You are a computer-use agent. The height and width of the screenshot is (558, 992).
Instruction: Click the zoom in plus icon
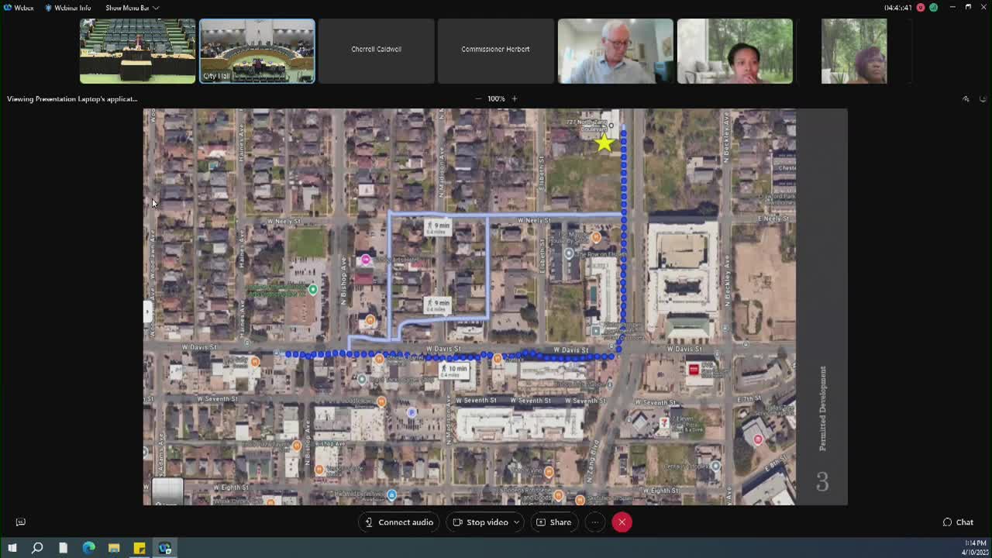click(x=514, y=98)
